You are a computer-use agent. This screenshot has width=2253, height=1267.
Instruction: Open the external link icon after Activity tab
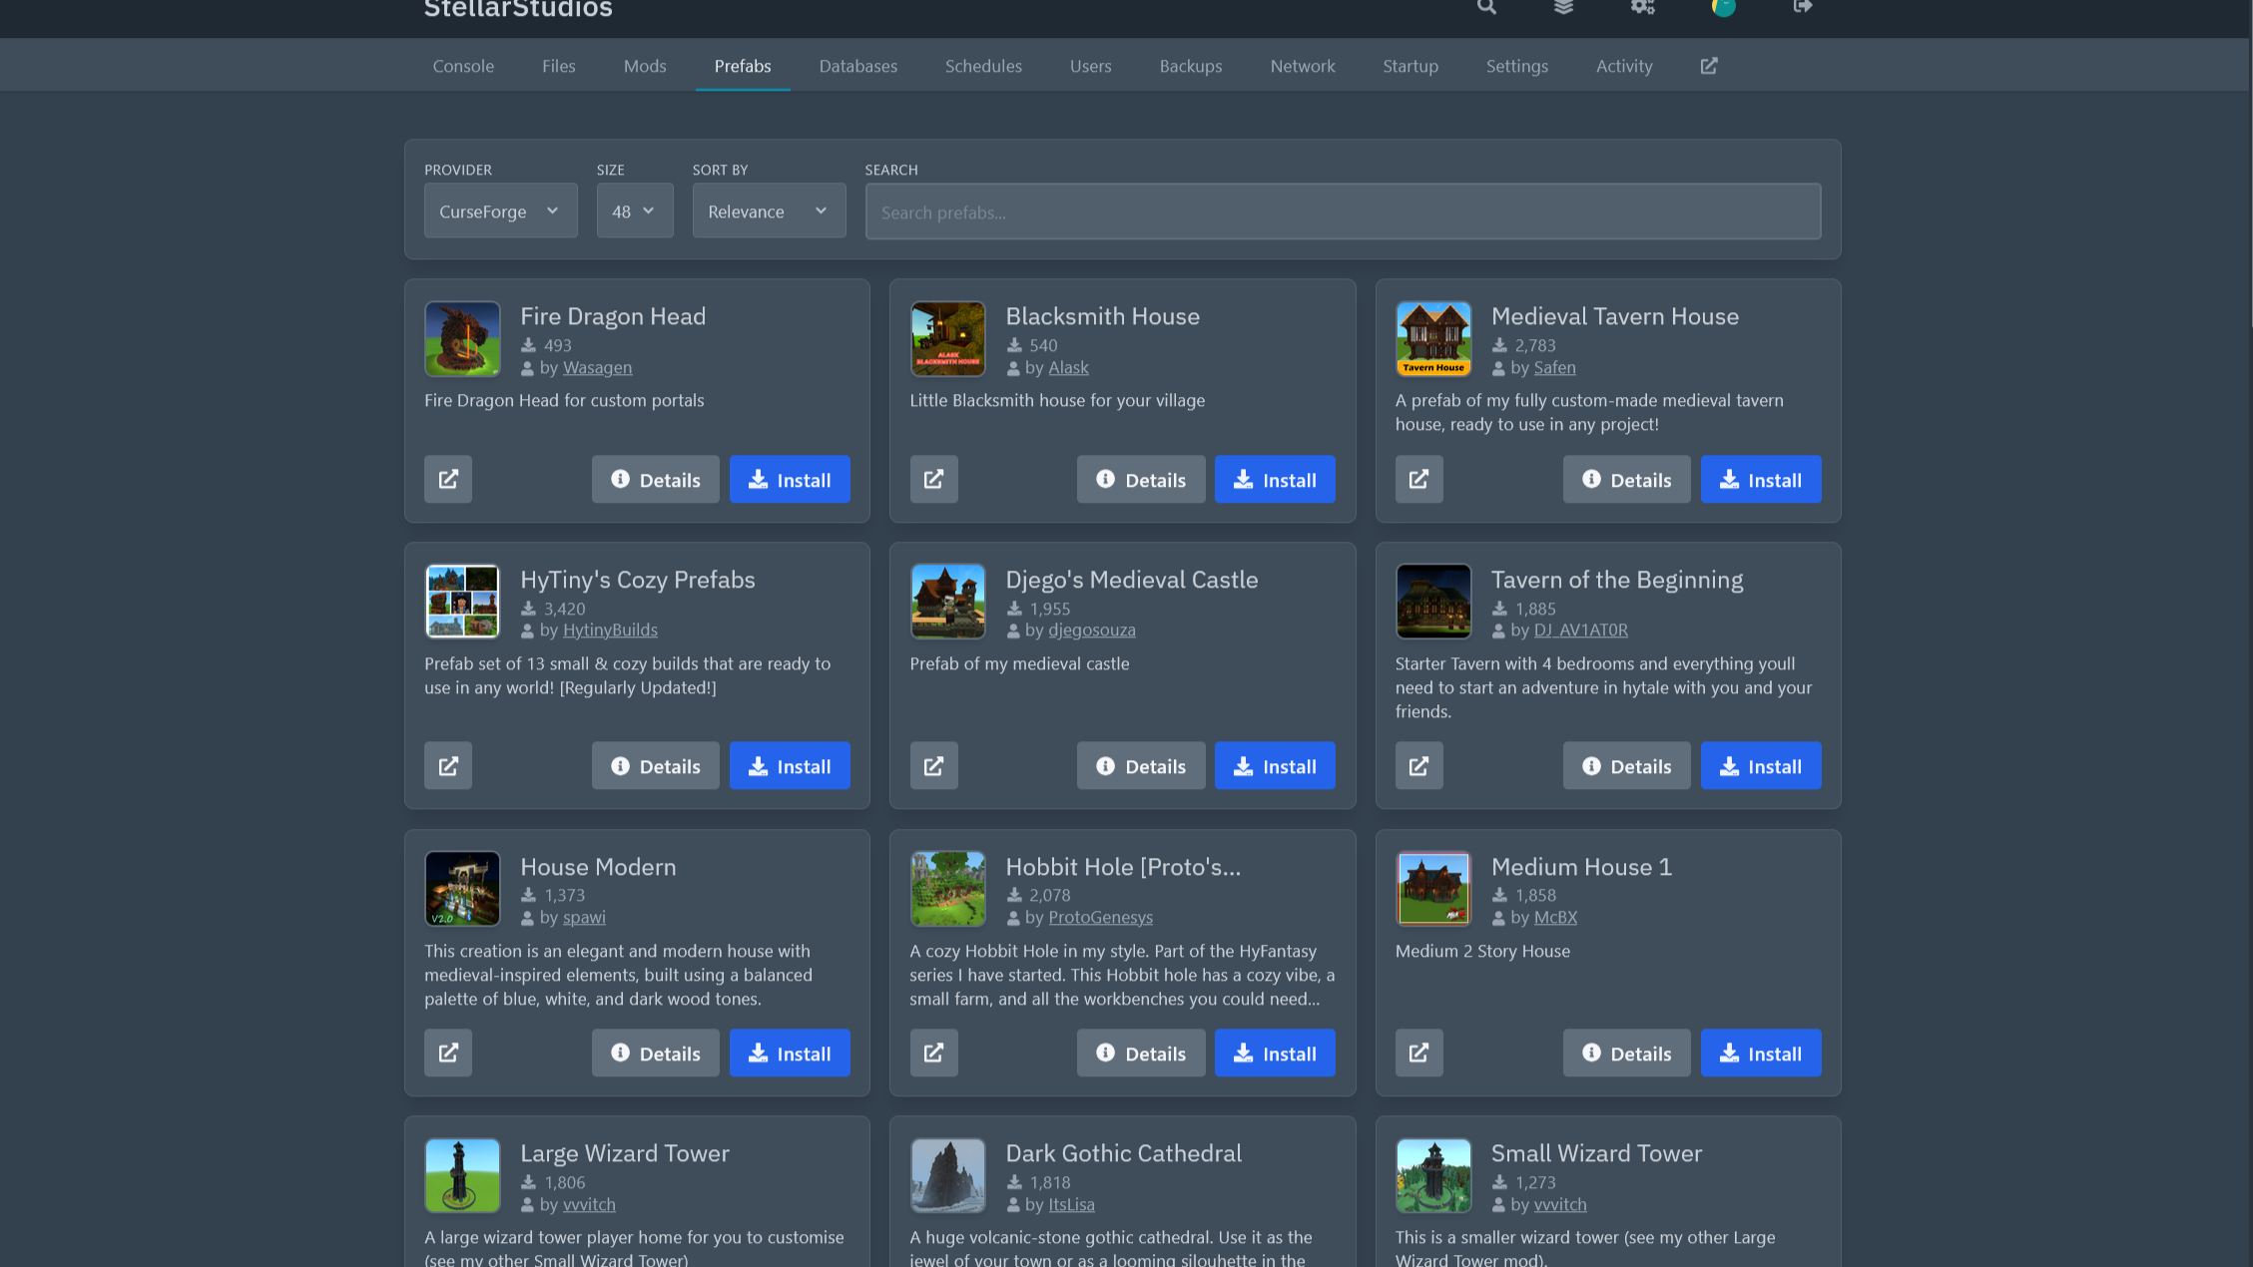click(1709, 66)
